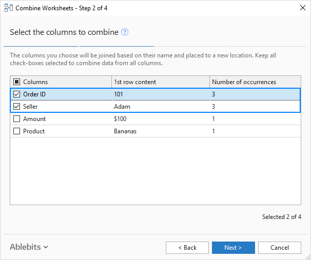
Task: Click the Number of occurrences column header
Action: point(244,82)
